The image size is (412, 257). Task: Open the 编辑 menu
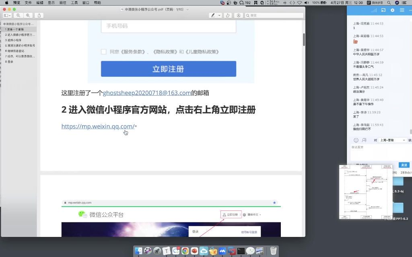[40, 3]
